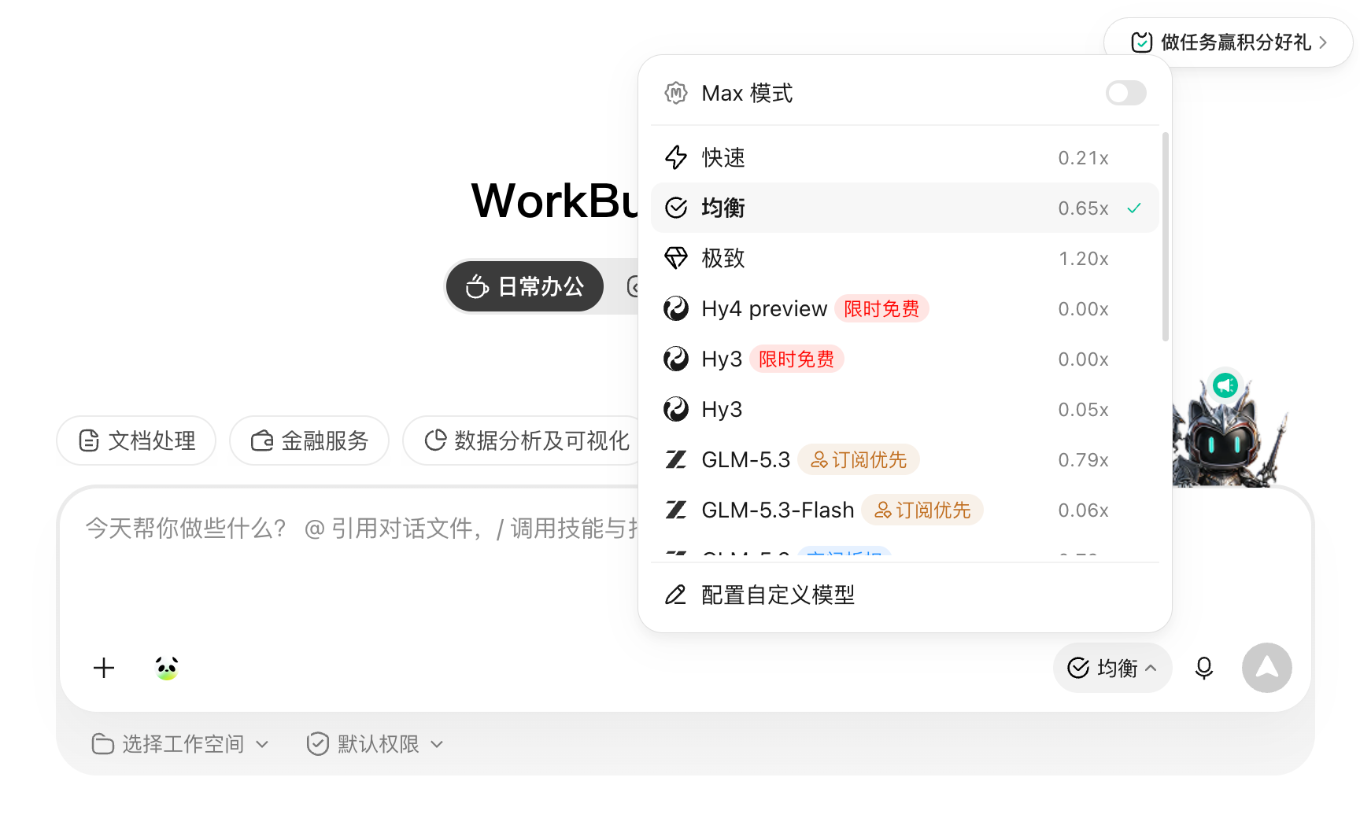Click the plus add attachment icon

[x=104, y=668]
